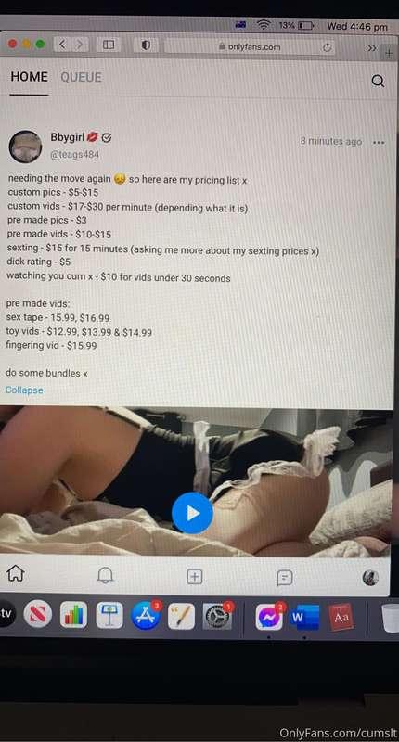This screenshot has width=399, height=742.
Task: Open the notifications bell icon
Action: point(105,575)
